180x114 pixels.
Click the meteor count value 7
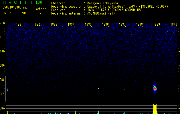(41, 13)
